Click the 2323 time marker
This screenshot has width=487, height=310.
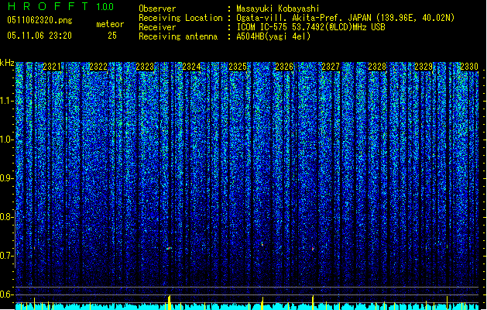pyautogui.click(x=145, y=67)
